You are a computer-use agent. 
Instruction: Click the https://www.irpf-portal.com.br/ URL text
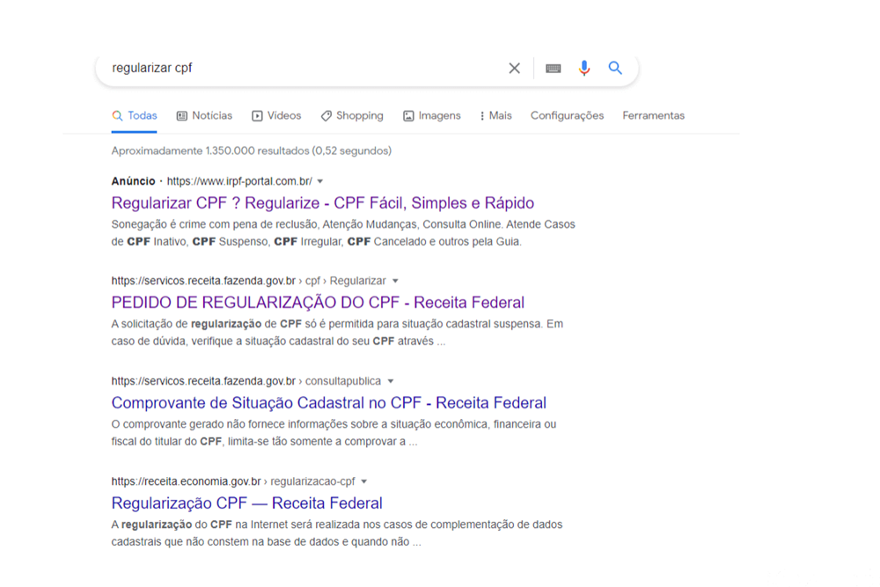click(x=239, y=181)
